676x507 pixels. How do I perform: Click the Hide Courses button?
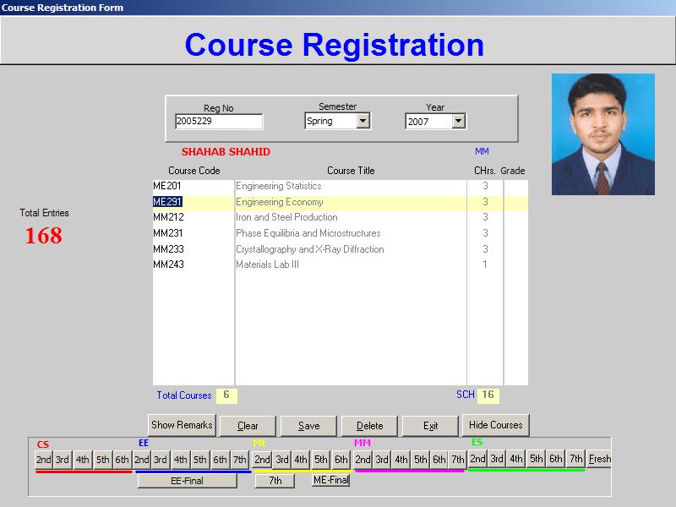(495, 425)
